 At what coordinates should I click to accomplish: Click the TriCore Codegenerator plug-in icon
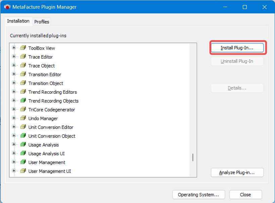(x=23, y=109)
